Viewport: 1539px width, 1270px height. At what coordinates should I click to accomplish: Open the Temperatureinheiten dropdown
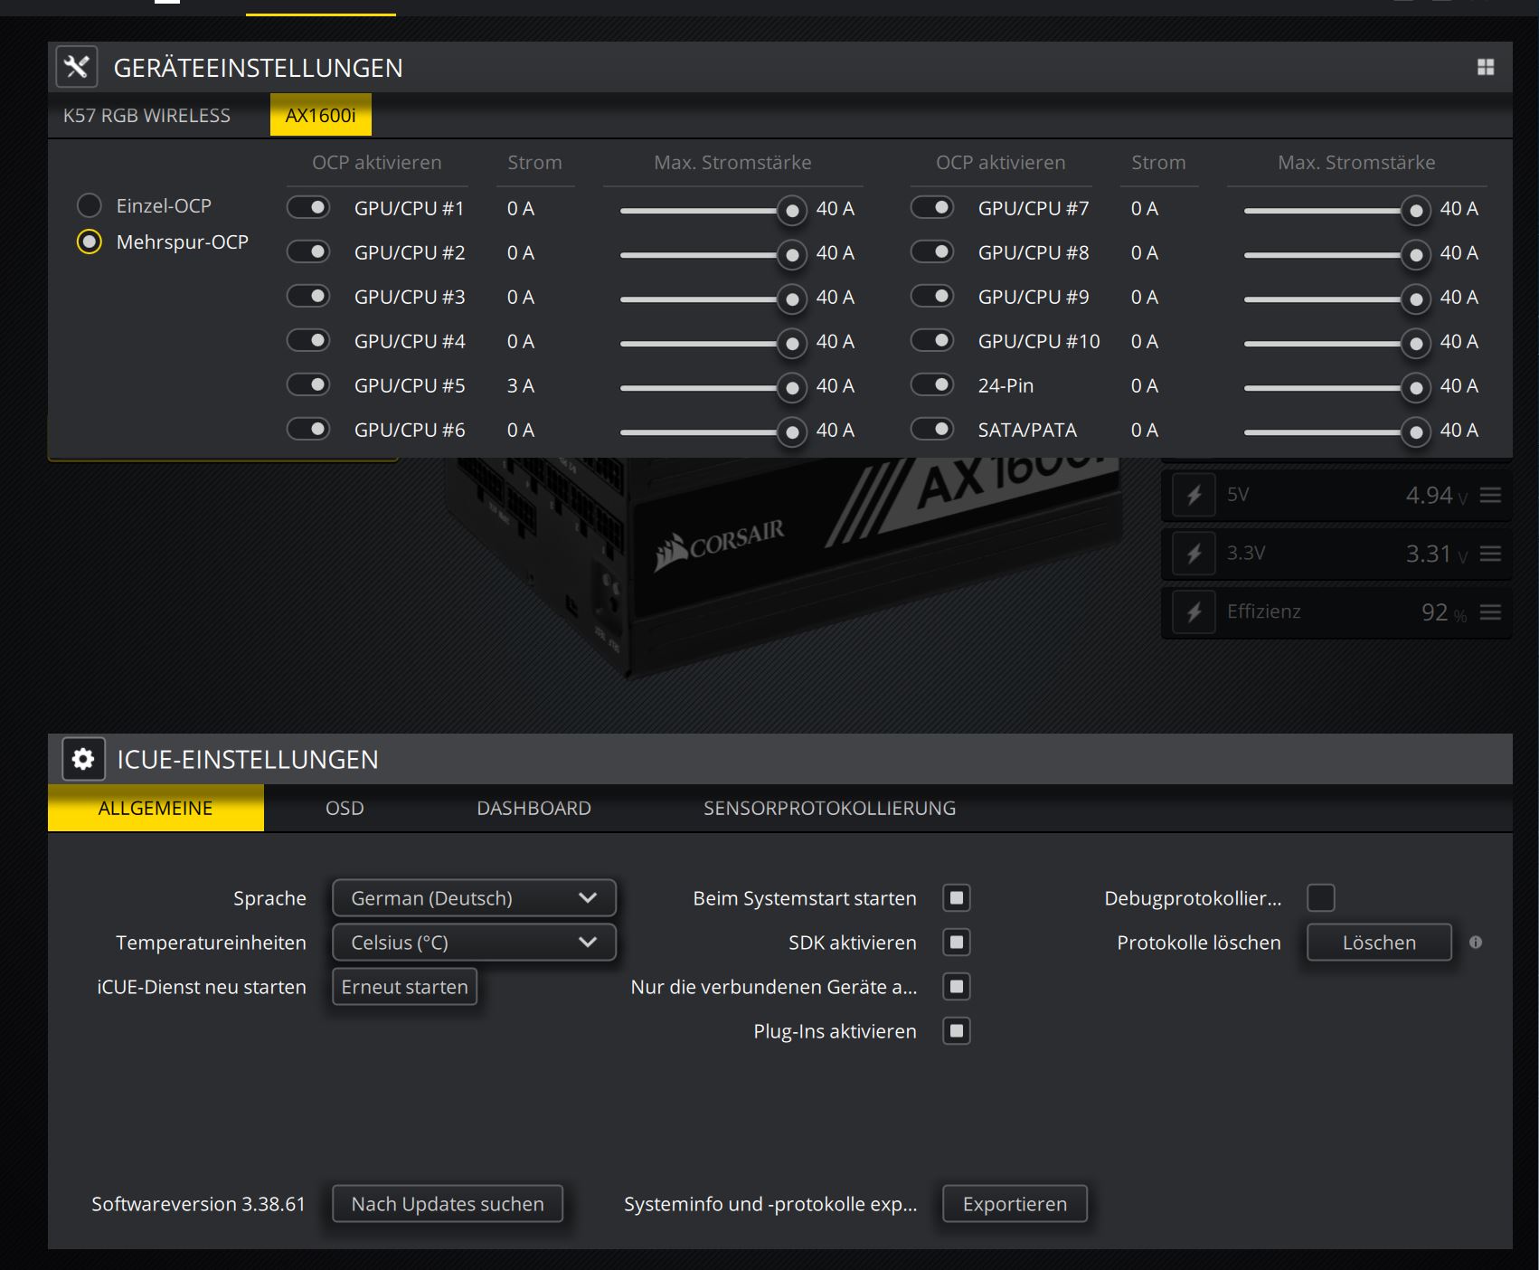point(474,943)
